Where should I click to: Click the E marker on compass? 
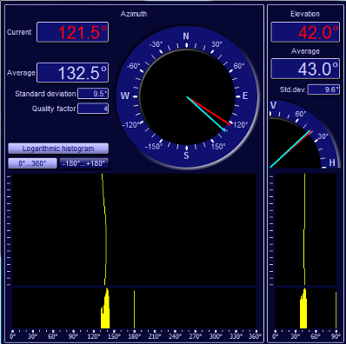point(245,96)
